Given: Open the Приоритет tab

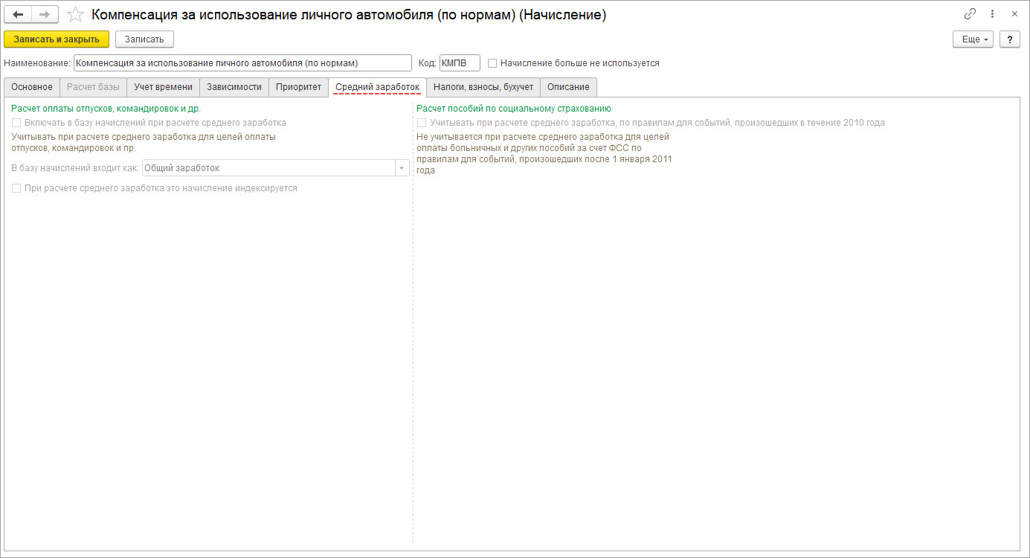Looking at the screenshot, I should point(298,87).
